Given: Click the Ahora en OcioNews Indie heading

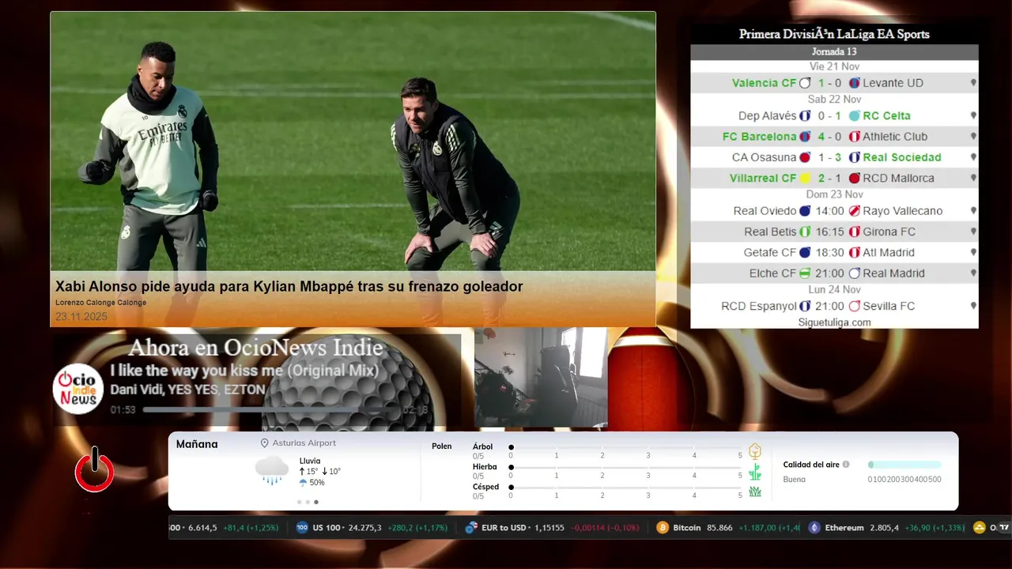Looking at the screenshot, I should [256, 348].
